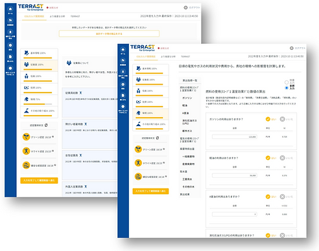Choose the selected 金額入力 radio button

point(287,88)
